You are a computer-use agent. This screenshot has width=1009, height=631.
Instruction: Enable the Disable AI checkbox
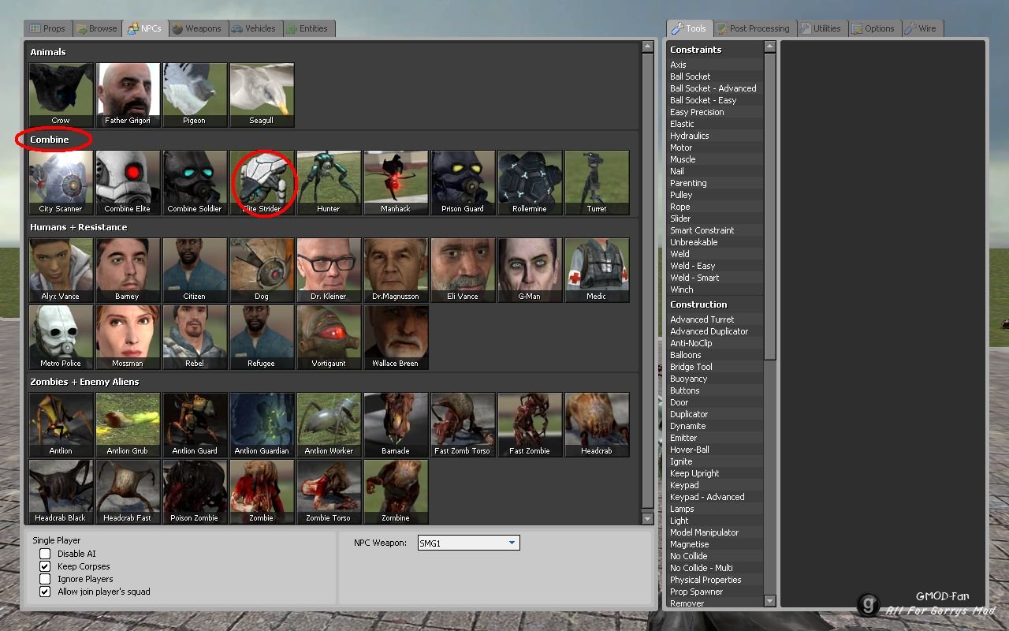pos(45,554)
